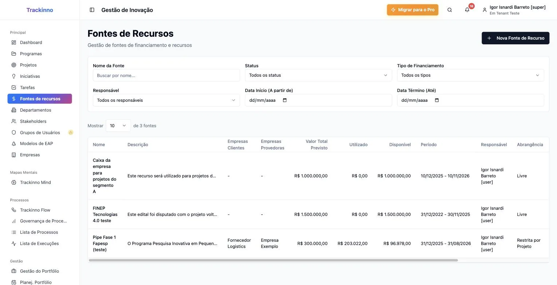Click the lock badge on Grupos de Usuários
This screenshot has width=557, height=285.
[x=71, y=132]
